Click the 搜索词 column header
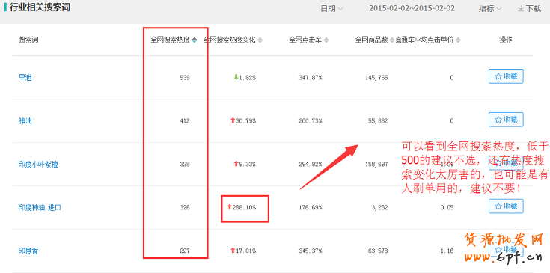The image size is (550, 273). (28, 40)
